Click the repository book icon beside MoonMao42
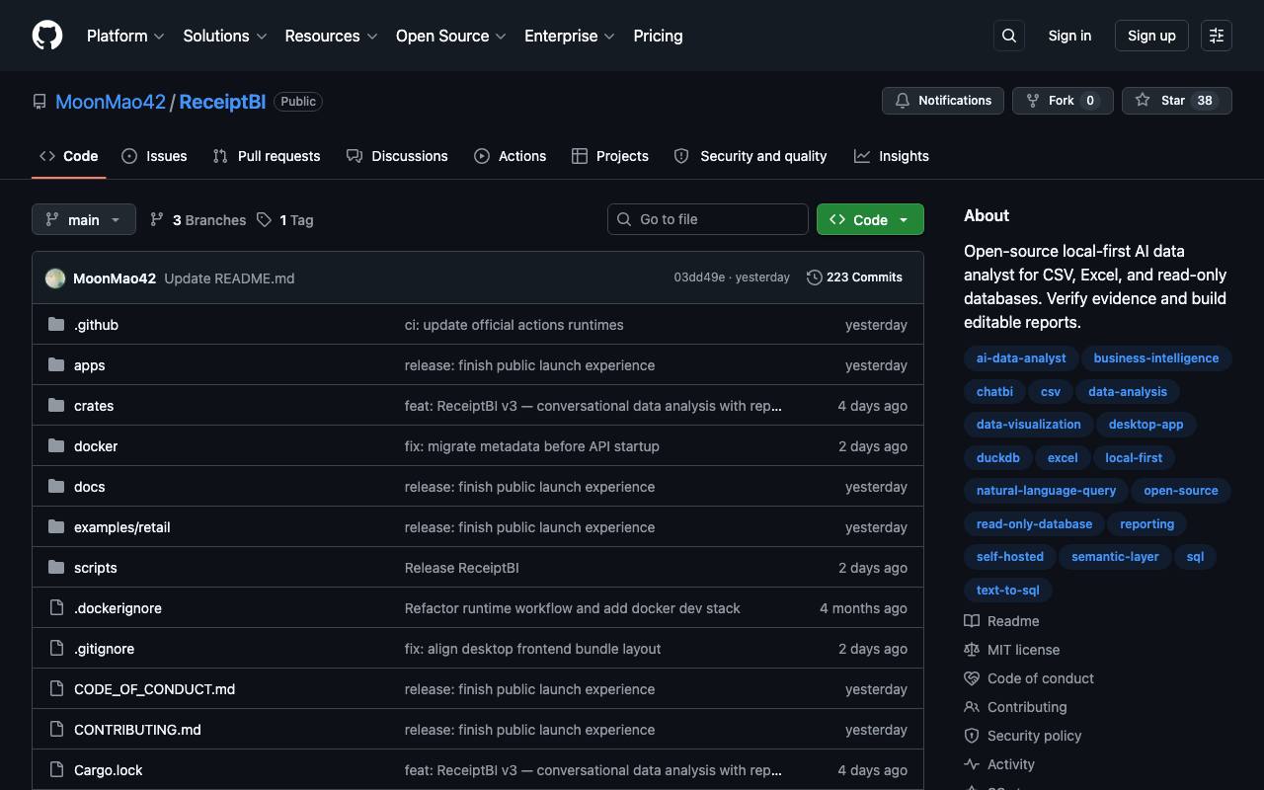This screenshot has height=790, width=1264. [39, 102]
